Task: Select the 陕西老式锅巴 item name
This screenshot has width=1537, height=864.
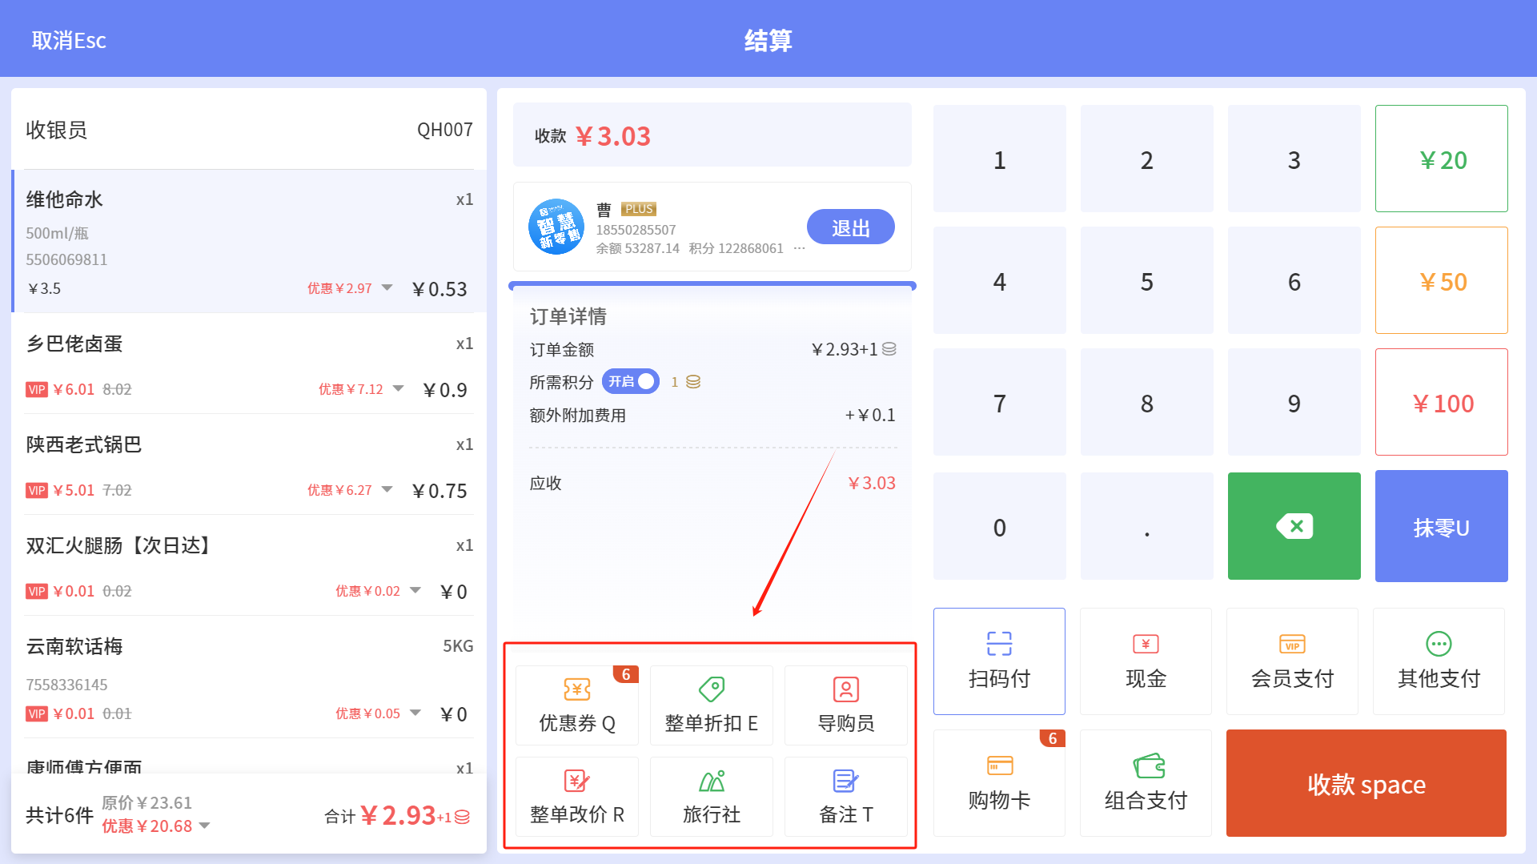Action: pos(84,444)
